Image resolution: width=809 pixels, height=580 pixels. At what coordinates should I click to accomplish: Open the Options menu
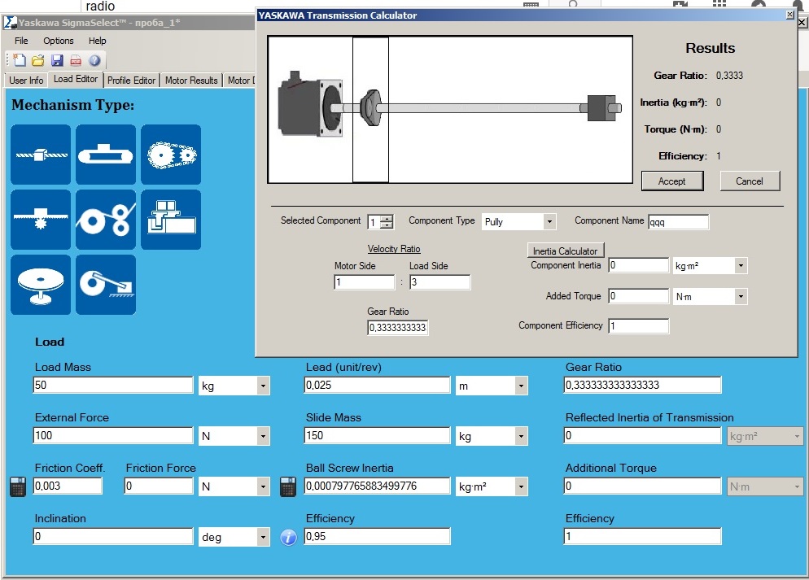pyautogui.click(x=59, y=41)
